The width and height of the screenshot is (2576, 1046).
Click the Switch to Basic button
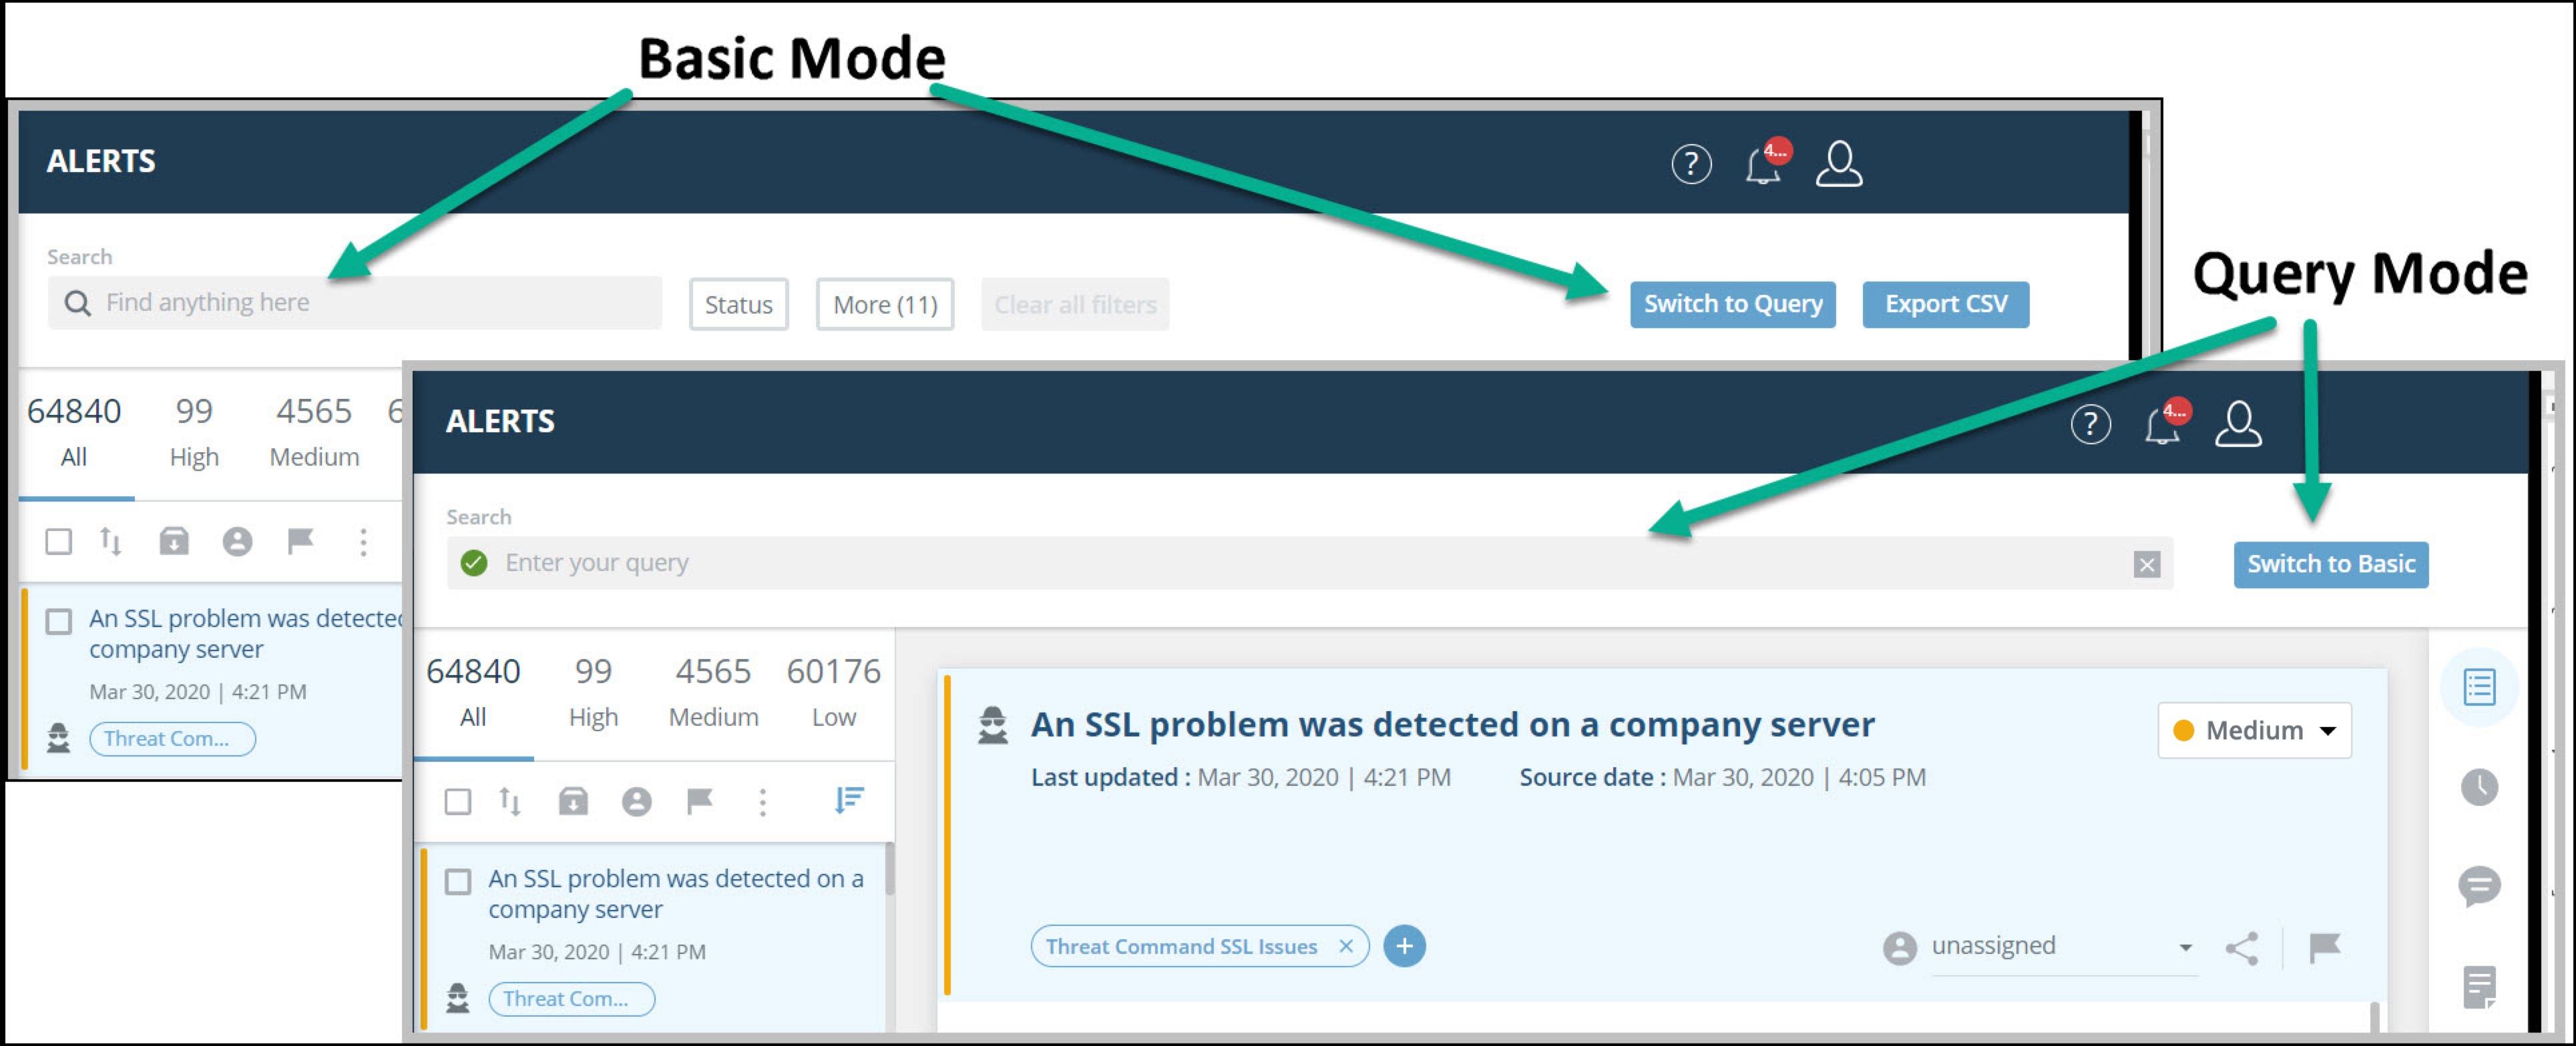pos(2330,564)
